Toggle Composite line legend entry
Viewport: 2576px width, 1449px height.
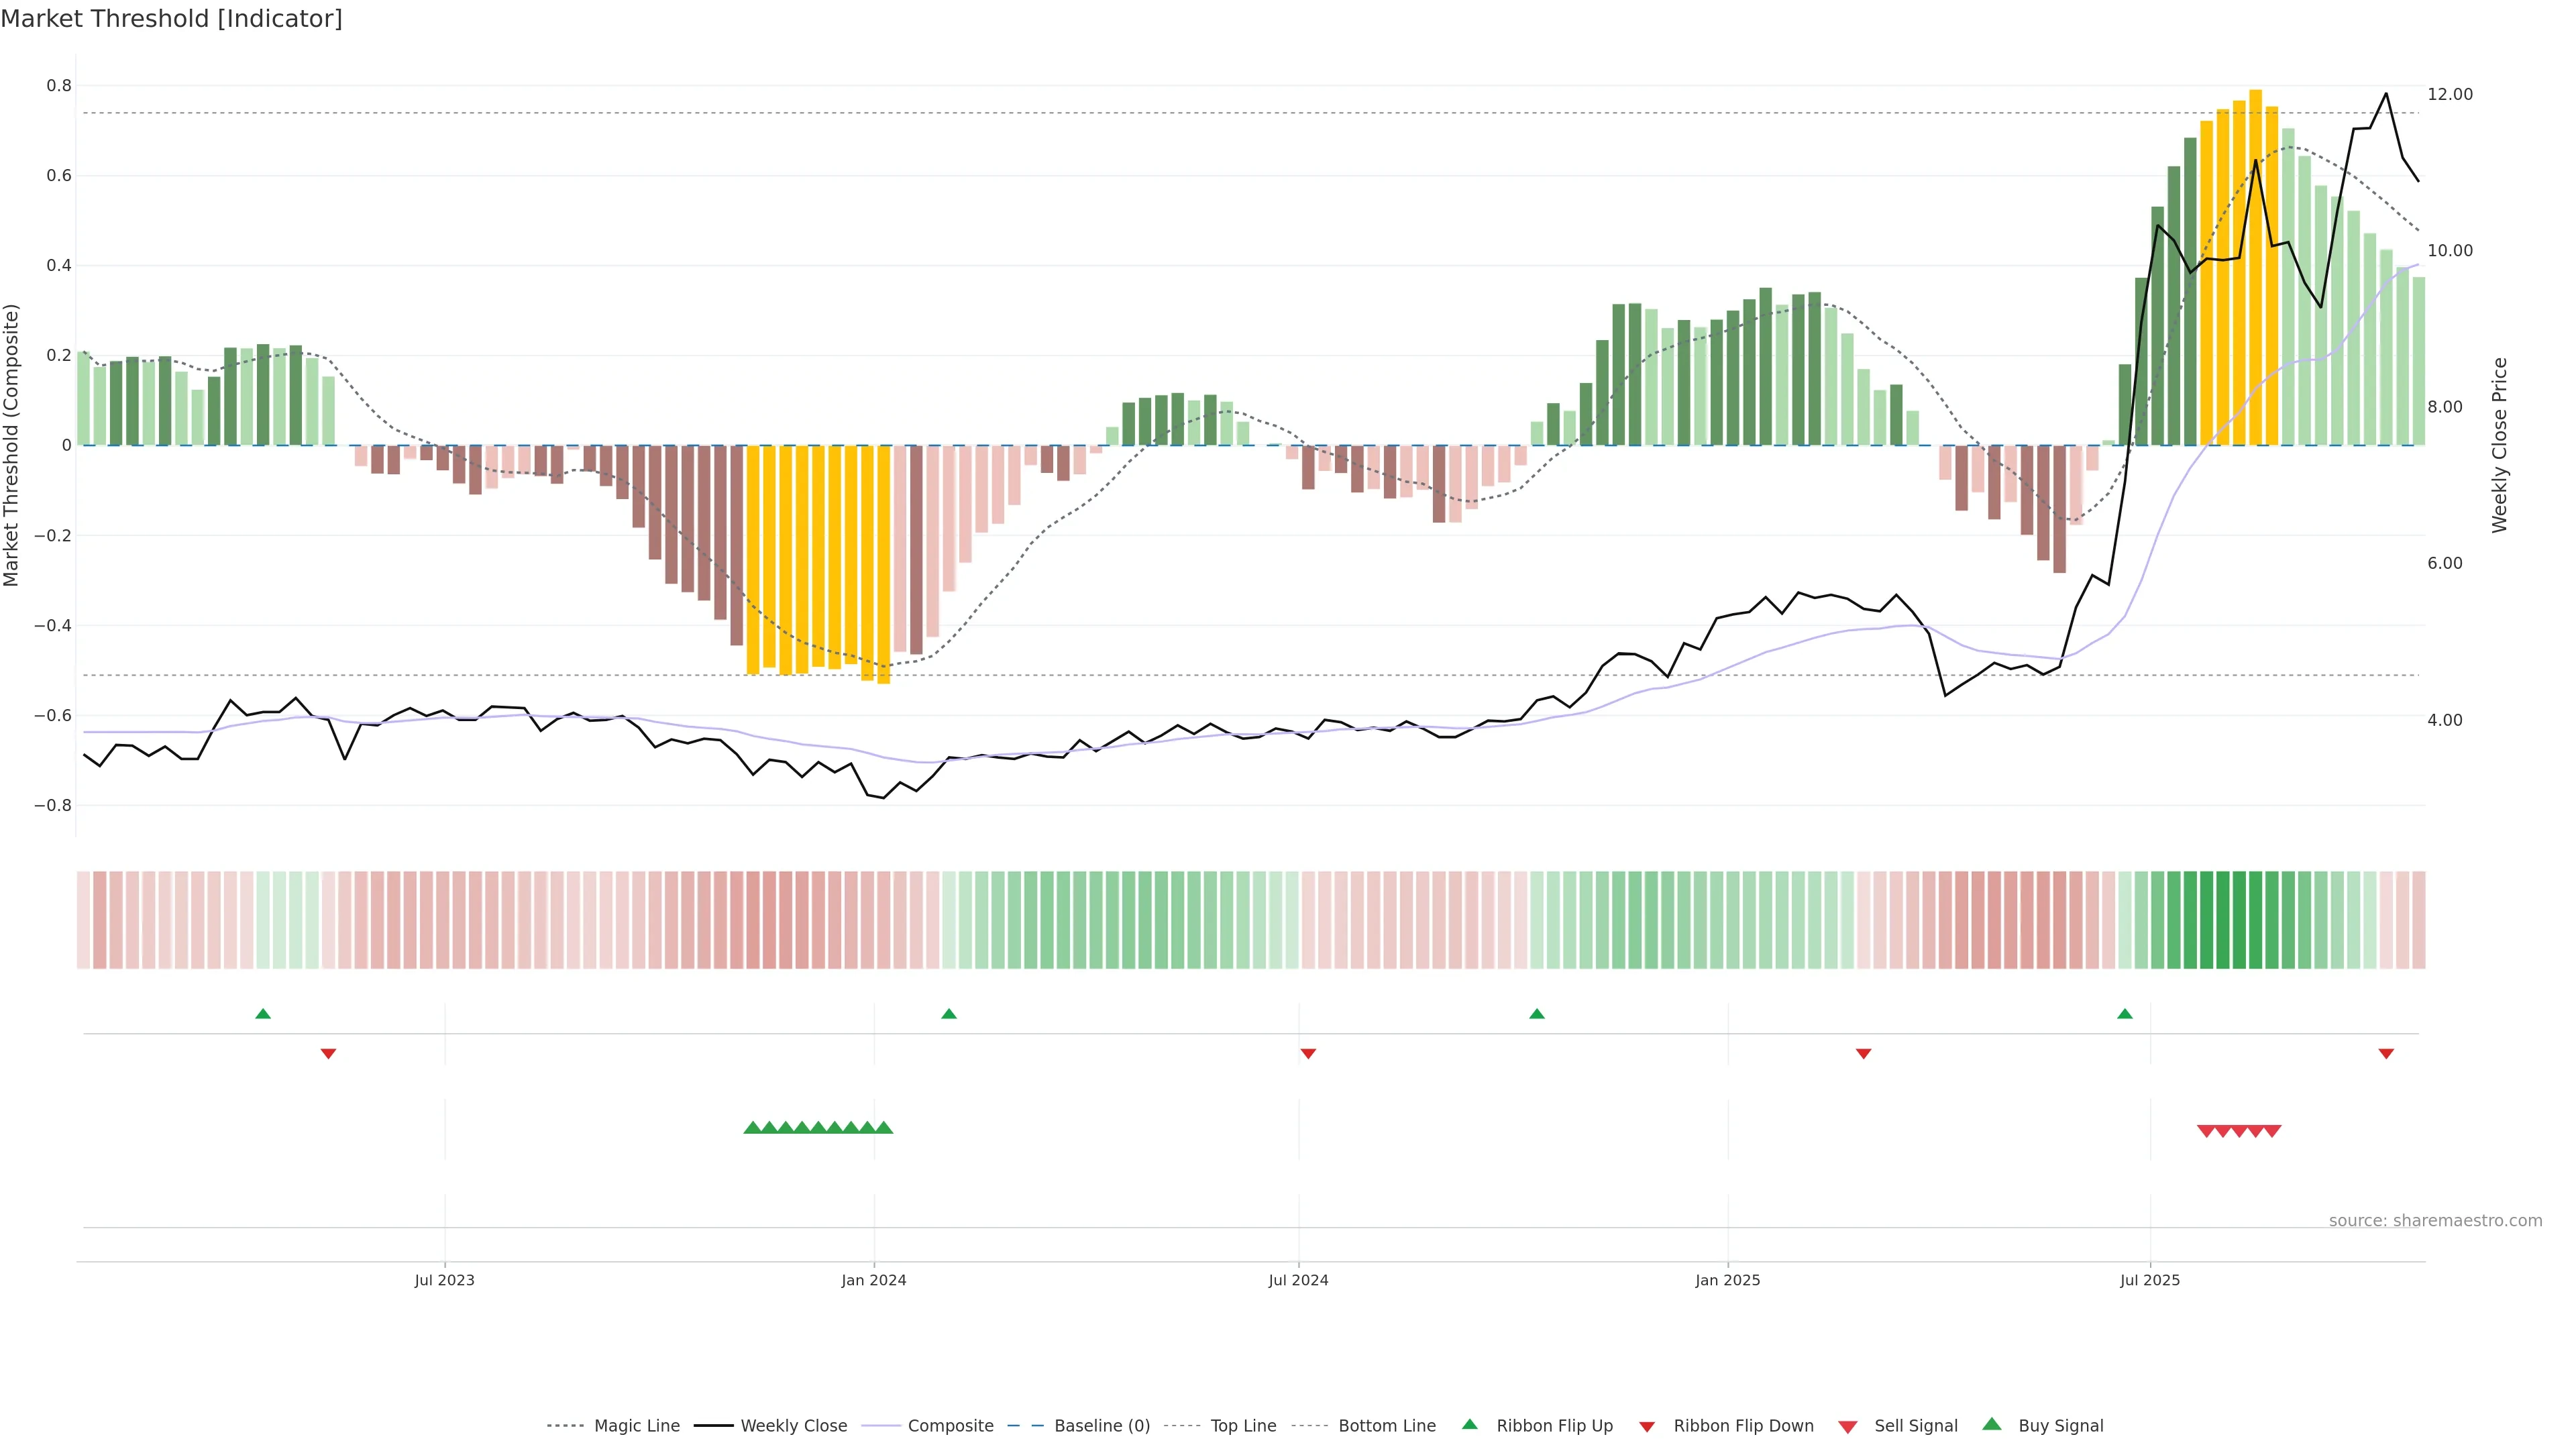click(x=950, y=1426)
